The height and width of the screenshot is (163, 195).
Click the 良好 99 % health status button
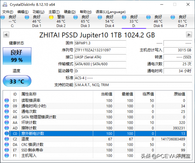(17, 56)
